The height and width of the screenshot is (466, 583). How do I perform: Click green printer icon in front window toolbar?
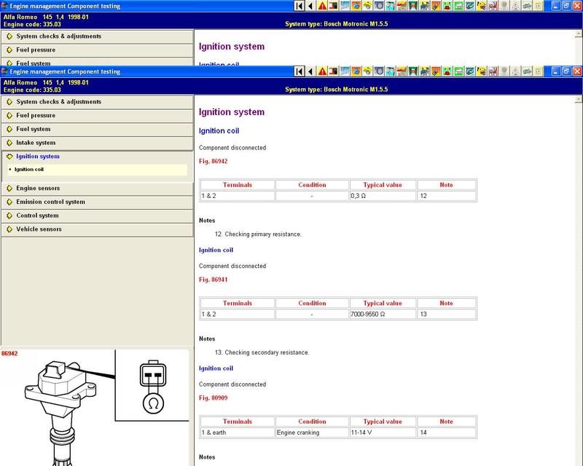[459, 71]
